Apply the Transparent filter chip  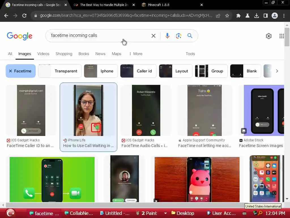[x=59, y=71]
